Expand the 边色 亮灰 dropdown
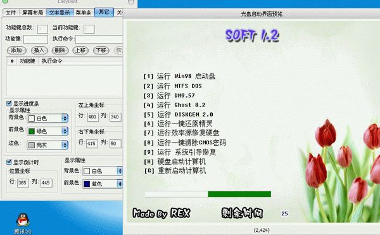Image resolution: width=380 pixels, height=235 pixels. (65, 145)
